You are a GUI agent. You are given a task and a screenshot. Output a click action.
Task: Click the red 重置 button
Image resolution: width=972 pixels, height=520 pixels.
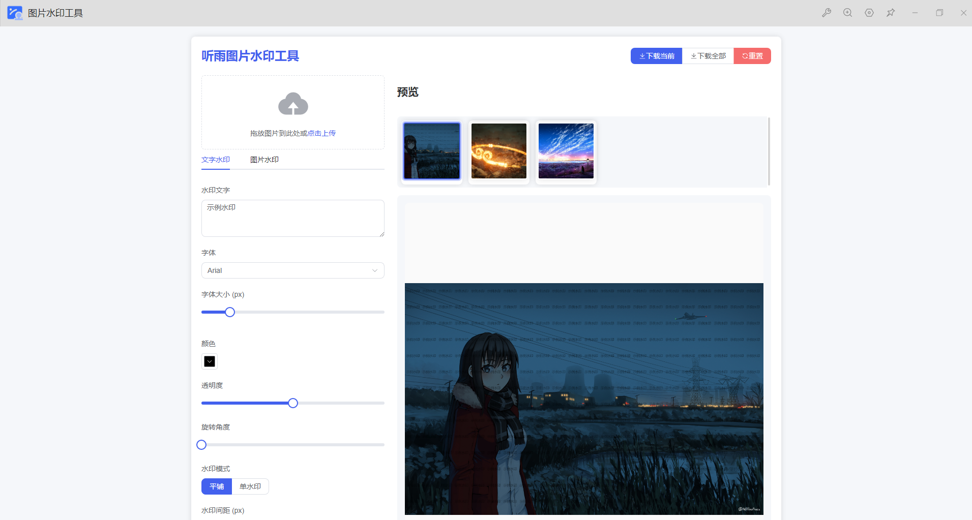pos(752,56)
